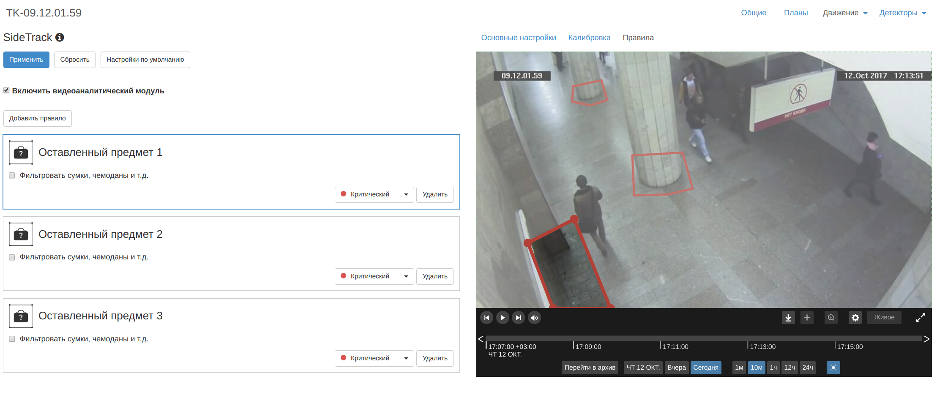The image size is (937, 414).
Task: Set timeline scale to 24ч
Action: pos(808,368)
